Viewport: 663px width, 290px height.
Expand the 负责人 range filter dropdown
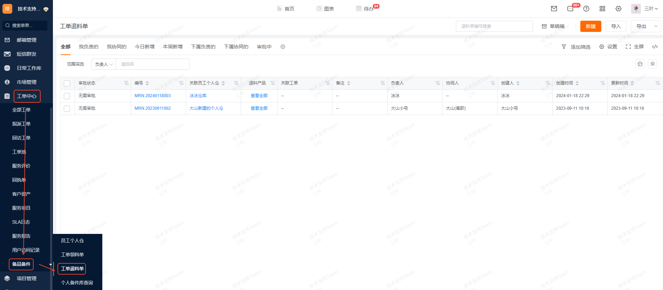[104, 64]
